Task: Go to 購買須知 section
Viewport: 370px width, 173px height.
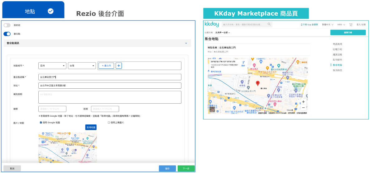Action: coord(338,54)
